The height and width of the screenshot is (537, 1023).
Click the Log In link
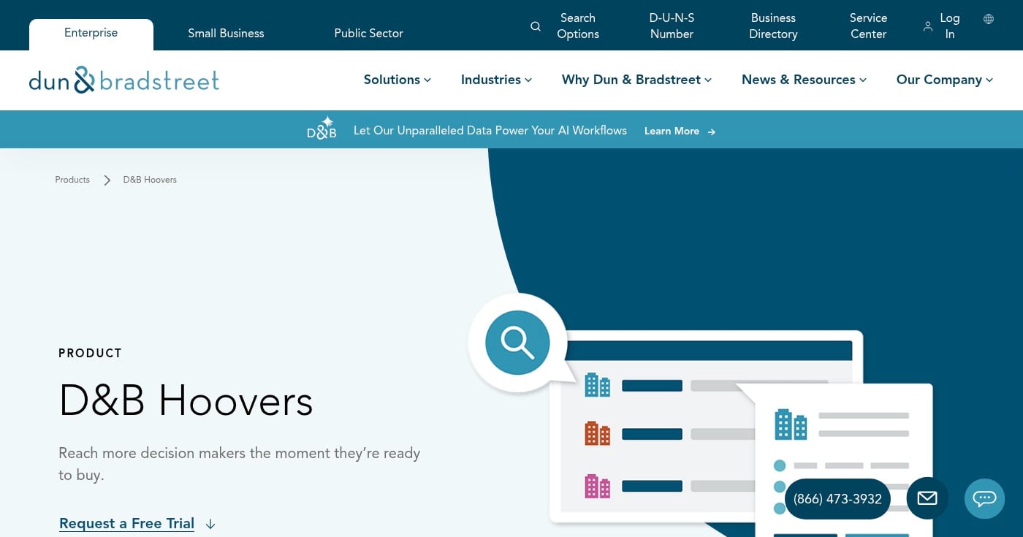point(950,26)
